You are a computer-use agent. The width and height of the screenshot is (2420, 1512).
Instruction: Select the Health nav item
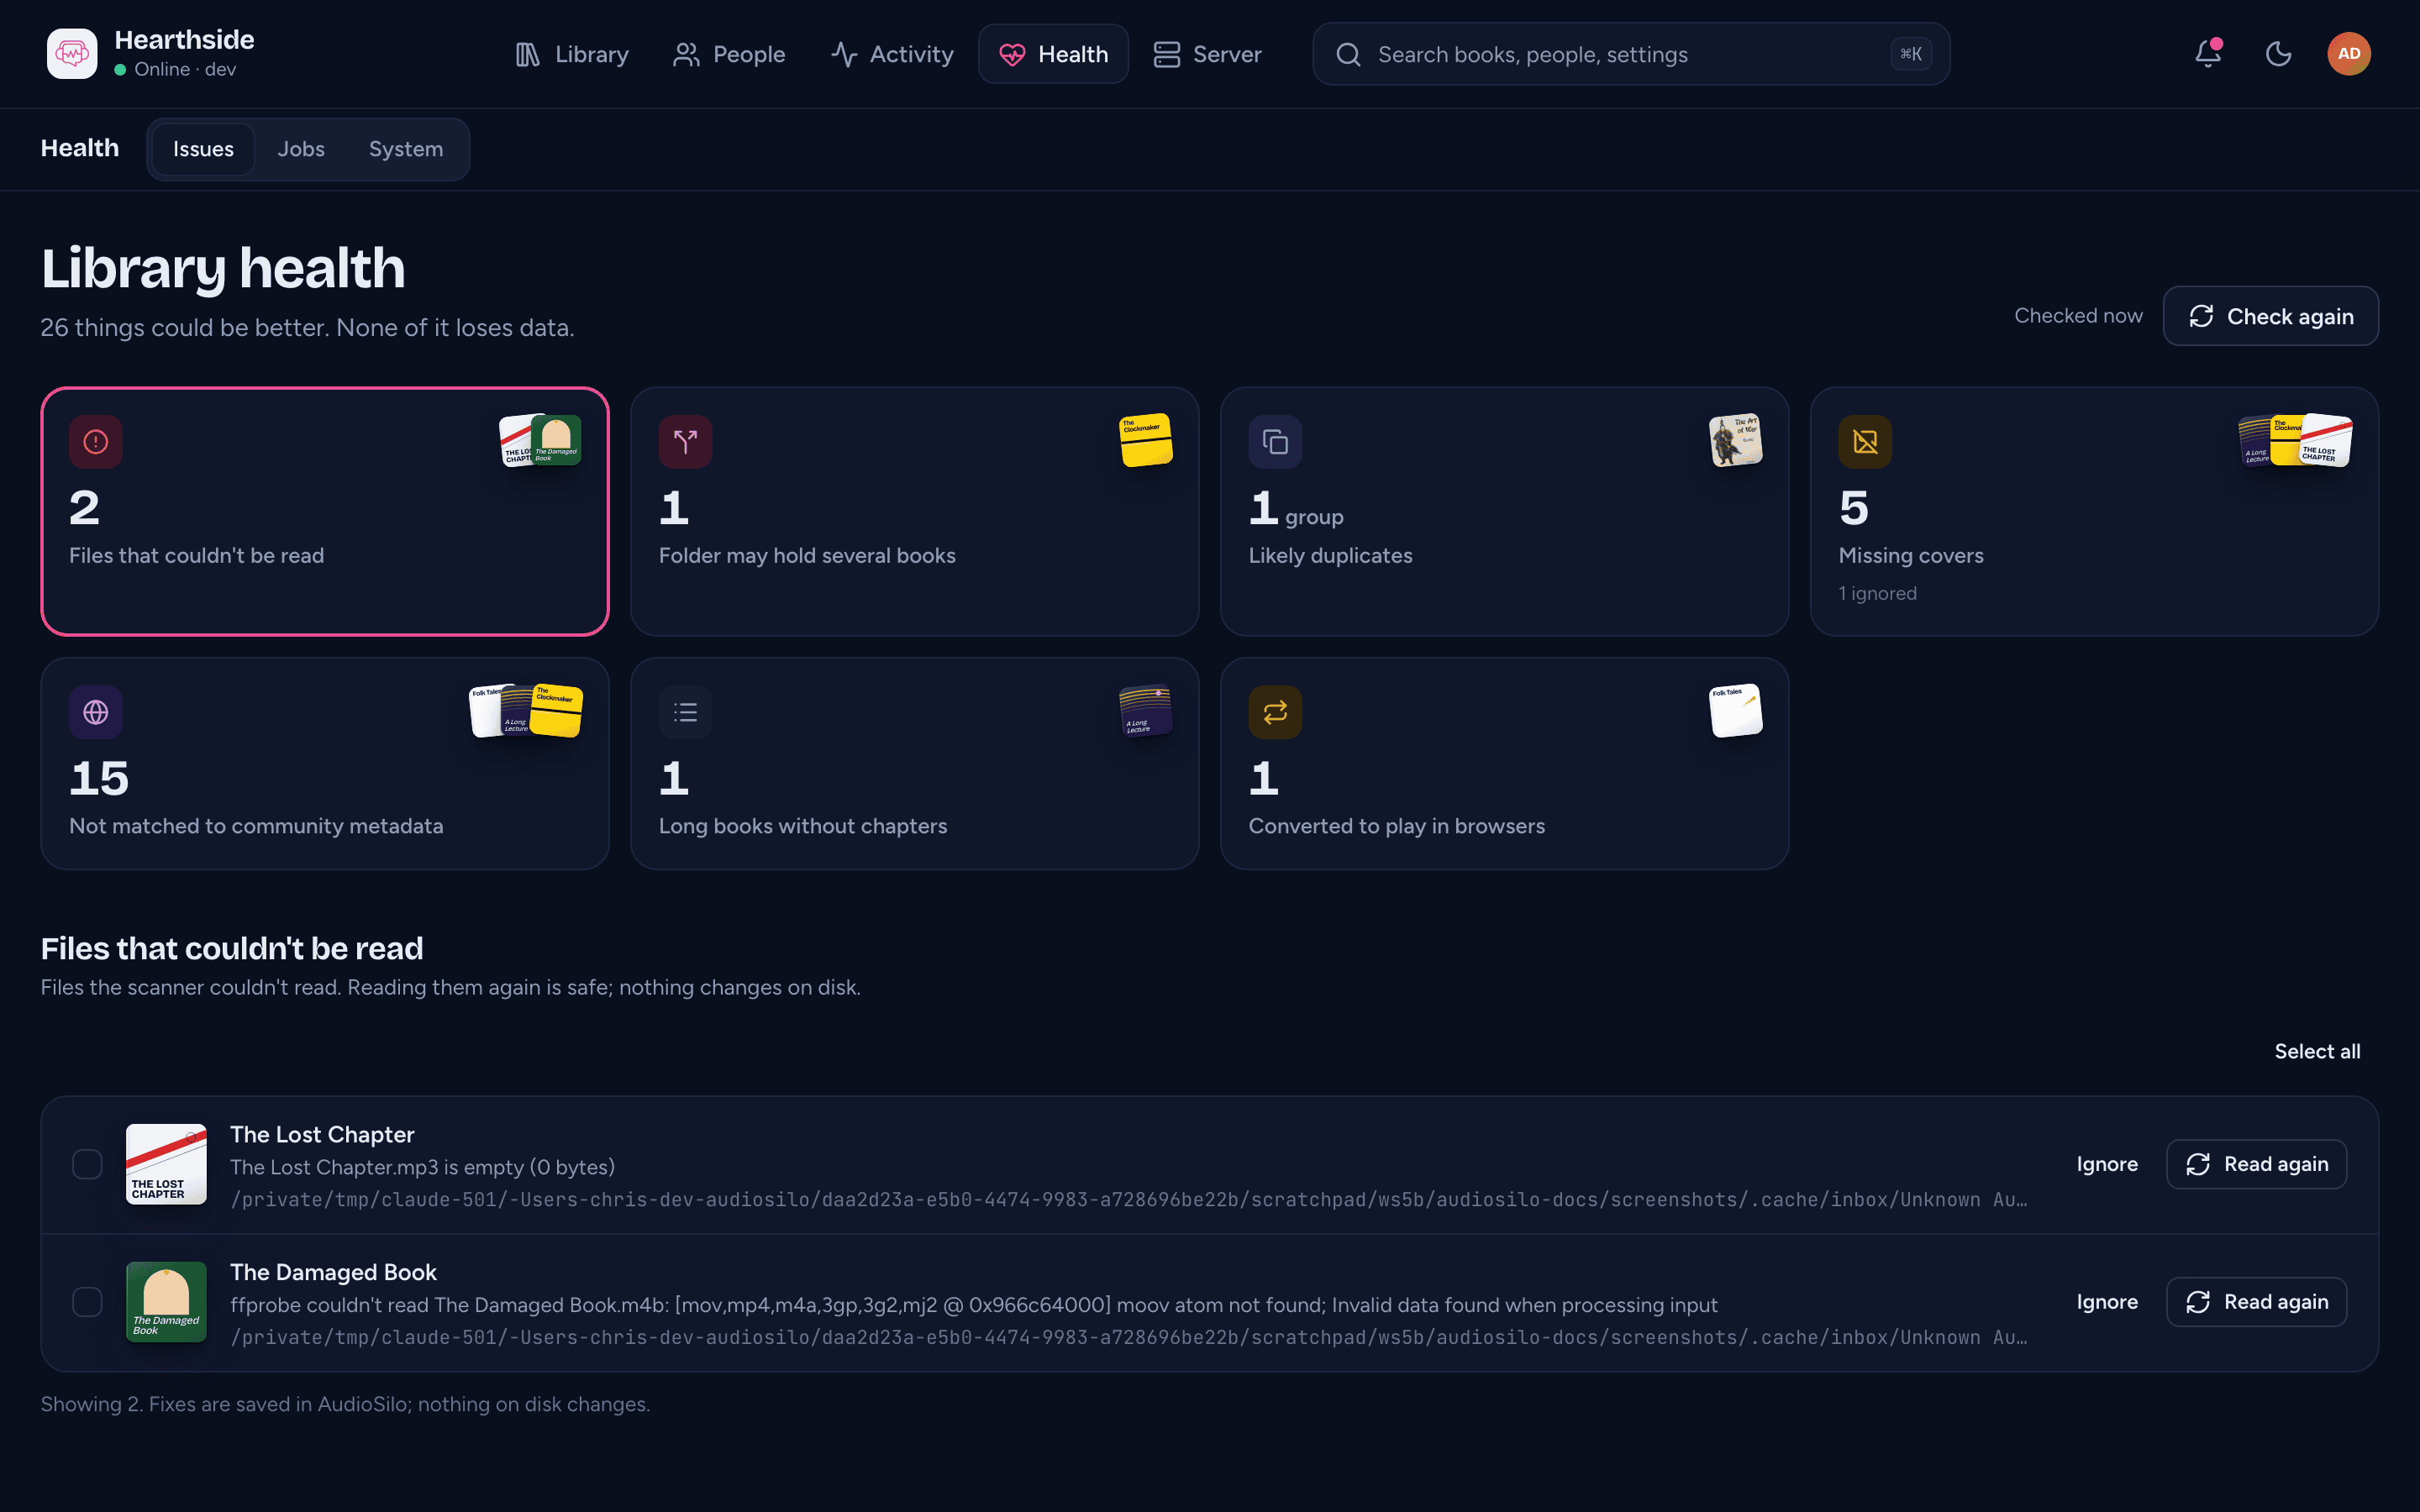click(1053, 54)
